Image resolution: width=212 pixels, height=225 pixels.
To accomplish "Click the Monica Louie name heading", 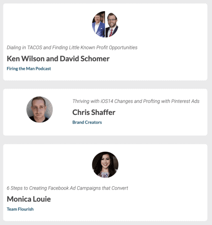I will click(29, 199).
